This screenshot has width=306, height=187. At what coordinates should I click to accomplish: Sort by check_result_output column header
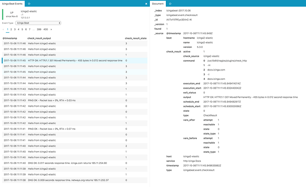(x=39, y=38)
